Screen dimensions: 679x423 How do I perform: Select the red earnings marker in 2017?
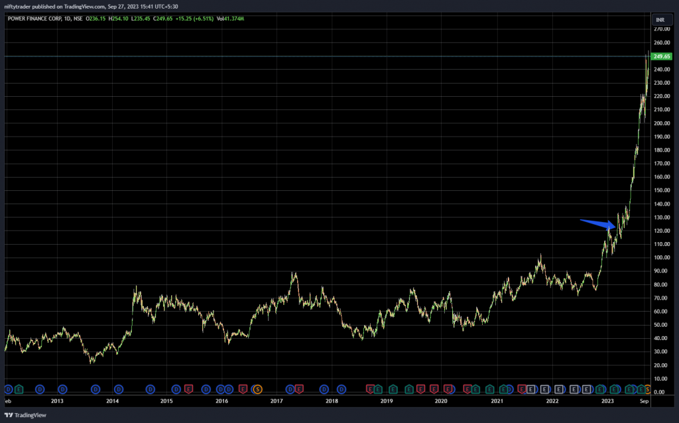pyautogui.click(x=299, y=389)
